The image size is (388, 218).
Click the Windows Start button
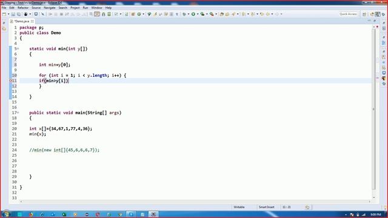[6, 214]
